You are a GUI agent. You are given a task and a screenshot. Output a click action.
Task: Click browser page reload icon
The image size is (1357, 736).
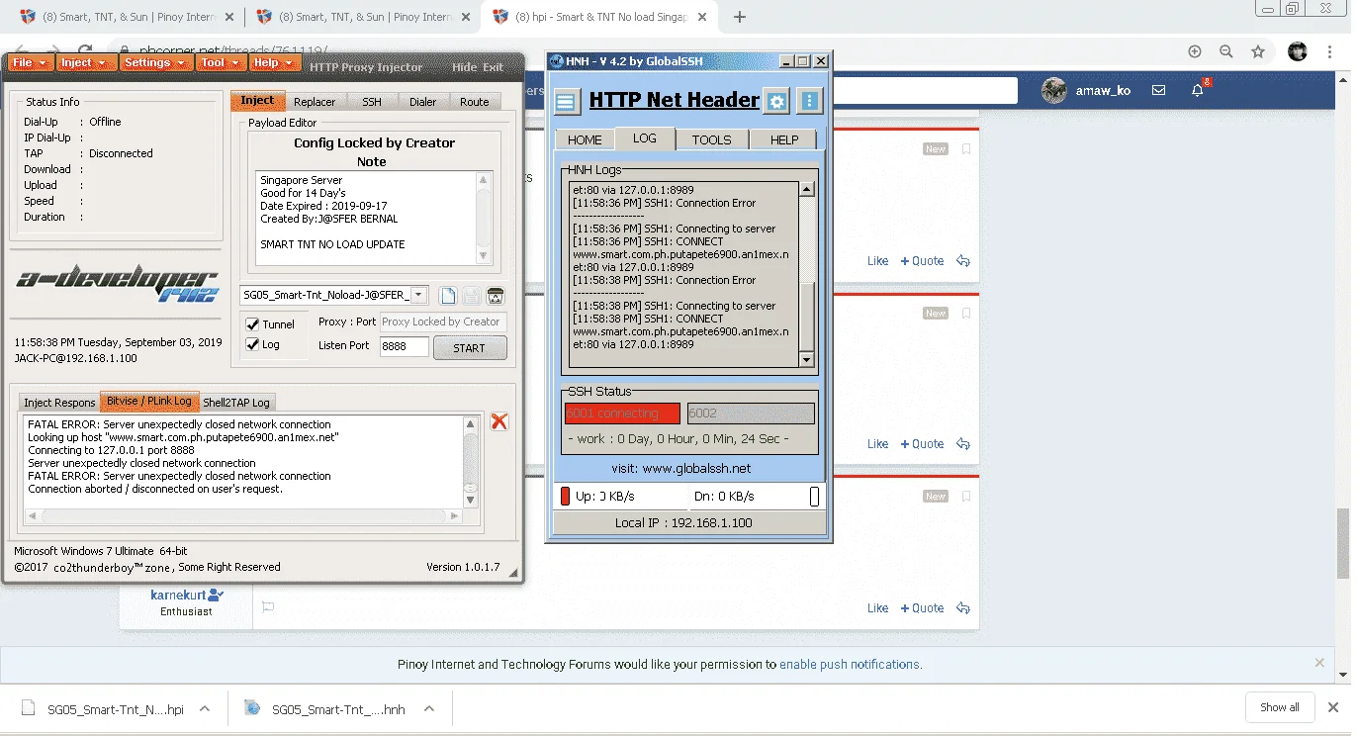[x=85, y=49]
